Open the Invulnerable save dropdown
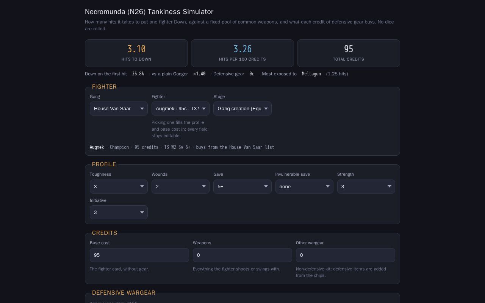Screen dimensions: 485x303 [x=304, y=186]
